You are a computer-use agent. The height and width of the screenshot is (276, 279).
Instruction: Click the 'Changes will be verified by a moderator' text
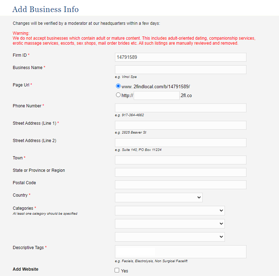pos(86,23)
